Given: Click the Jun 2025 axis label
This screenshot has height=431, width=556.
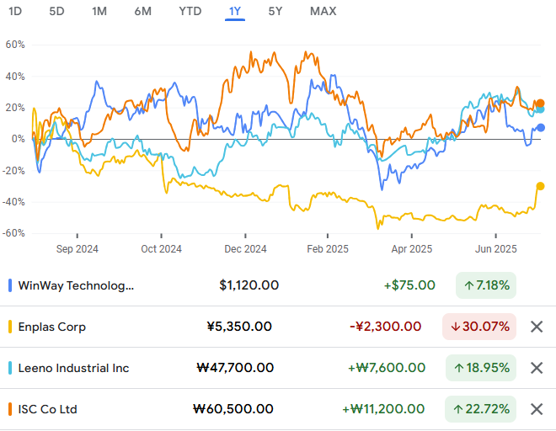Looking at the screenshot, I should tap(495, 249).
